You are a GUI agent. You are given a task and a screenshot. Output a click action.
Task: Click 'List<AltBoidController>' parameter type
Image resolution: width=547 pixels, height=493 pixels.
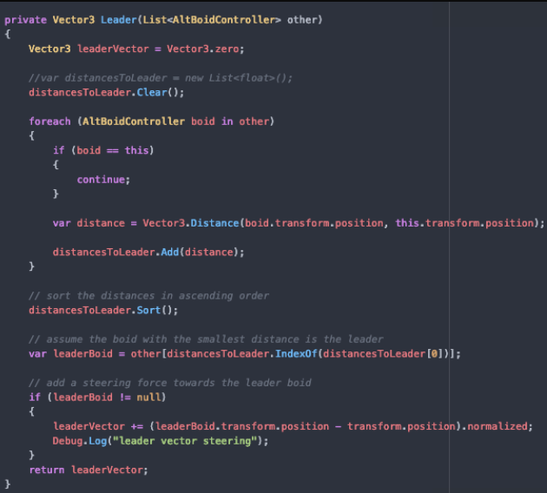212,20
